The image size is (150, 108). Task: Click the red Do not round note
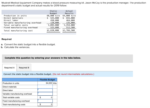click(73, 74)
